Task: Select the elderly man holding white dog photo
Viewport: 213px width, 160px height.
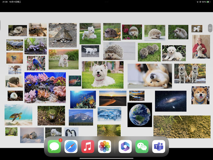Action: [201, 47]
